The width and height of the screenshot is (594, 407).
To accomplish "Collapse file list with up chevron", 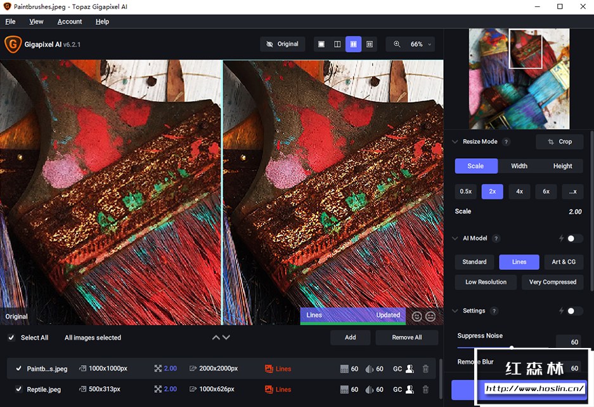I will 216,337.
